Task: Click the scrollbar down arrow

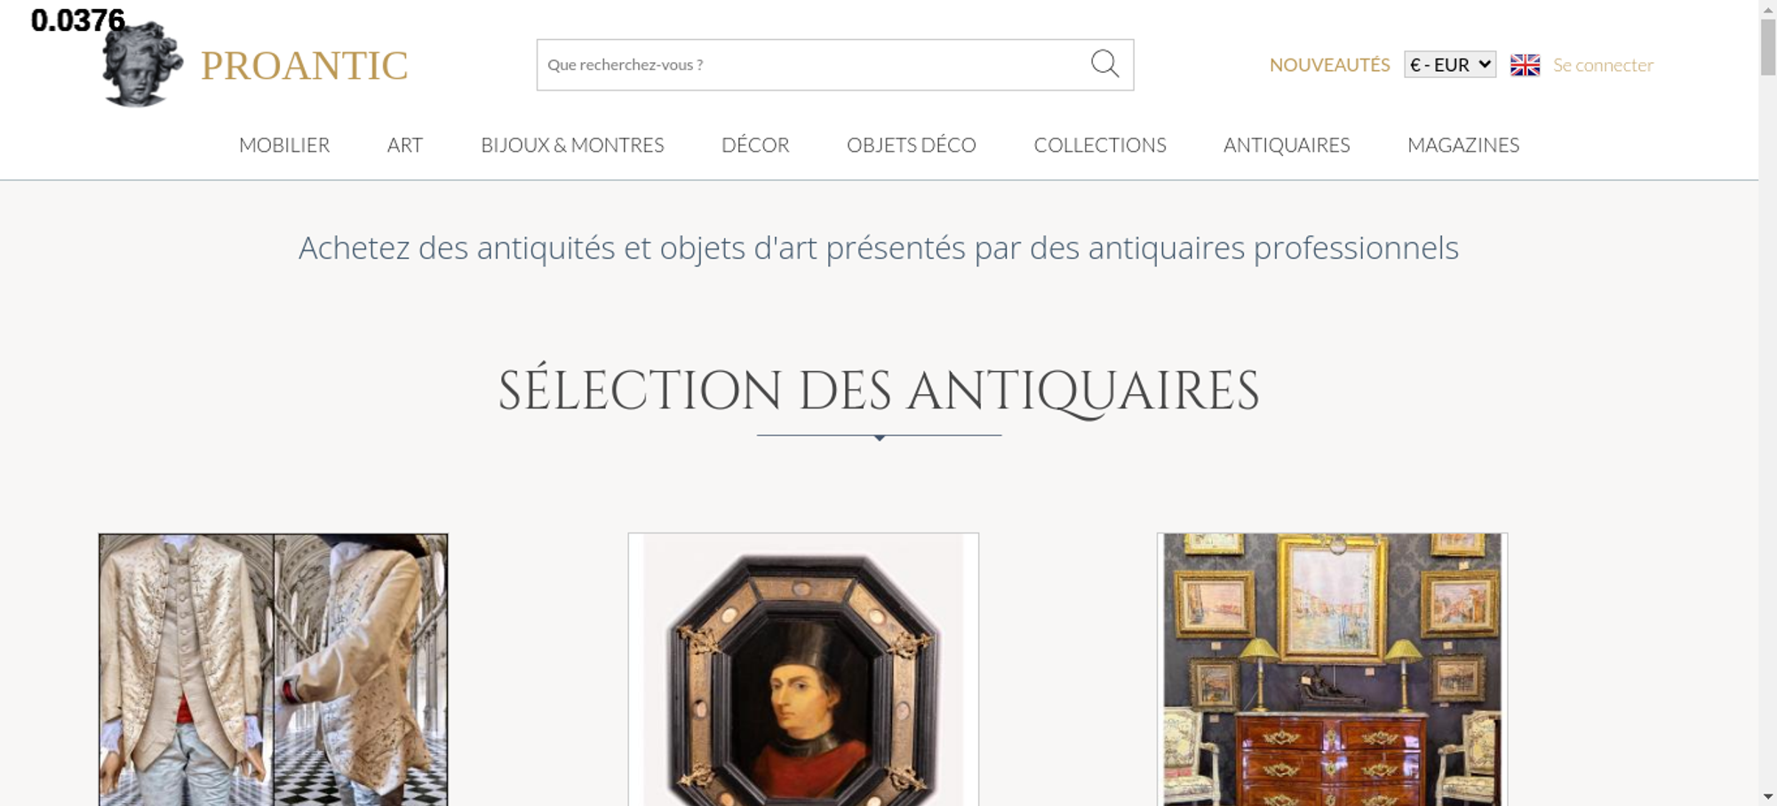Action: [1768, 796]
